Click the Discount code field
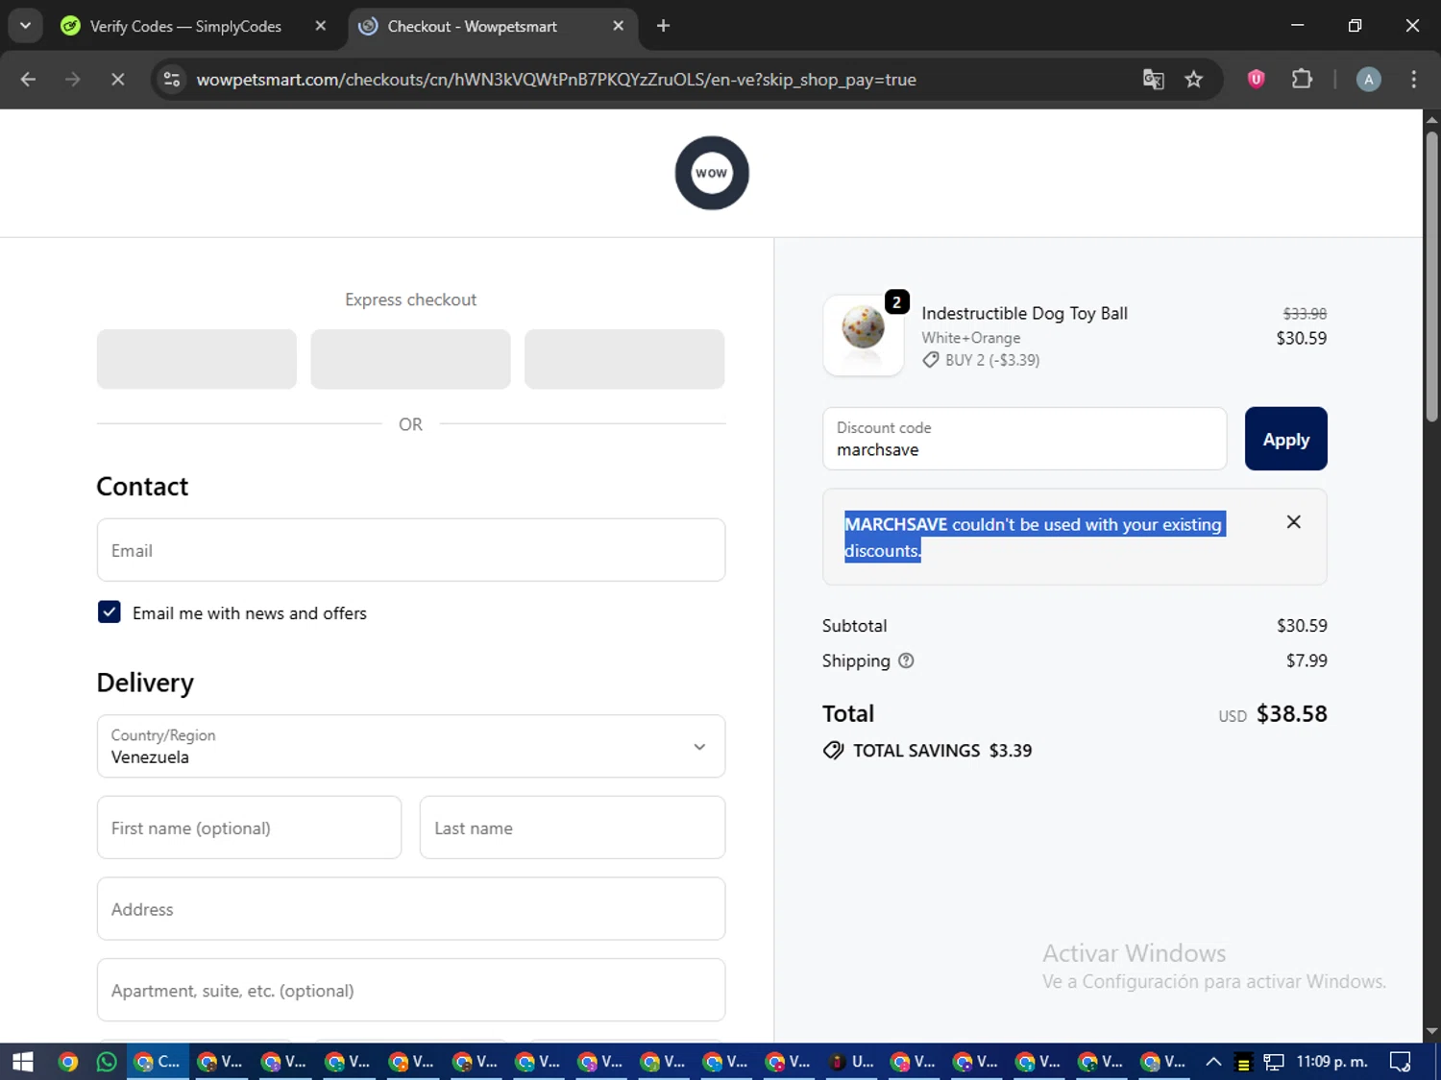Screen dimensions: 1441x1080 click(1024, 439)
